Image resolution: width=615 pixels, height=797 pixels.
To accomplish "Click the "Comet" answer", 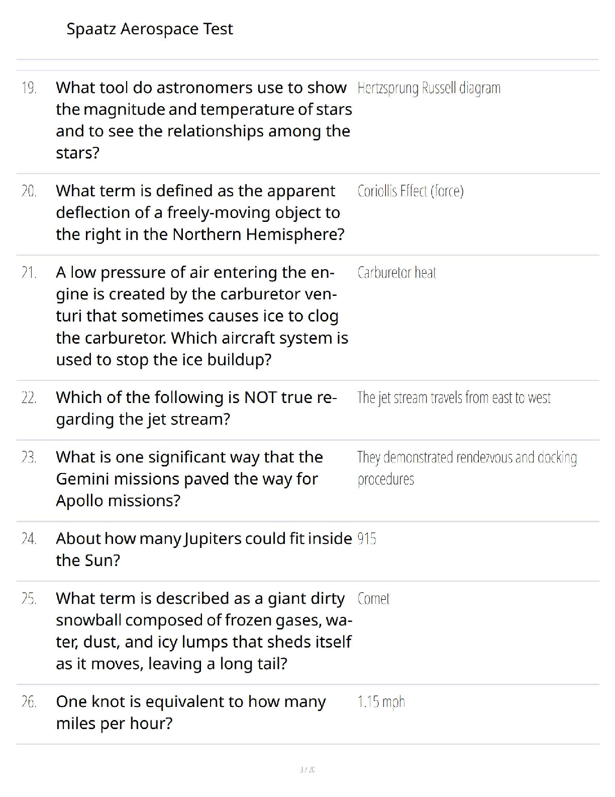I will pyautogui.click(x=373, y=599).
